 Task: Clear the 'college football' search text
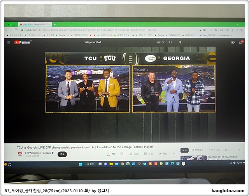point(163,42)
